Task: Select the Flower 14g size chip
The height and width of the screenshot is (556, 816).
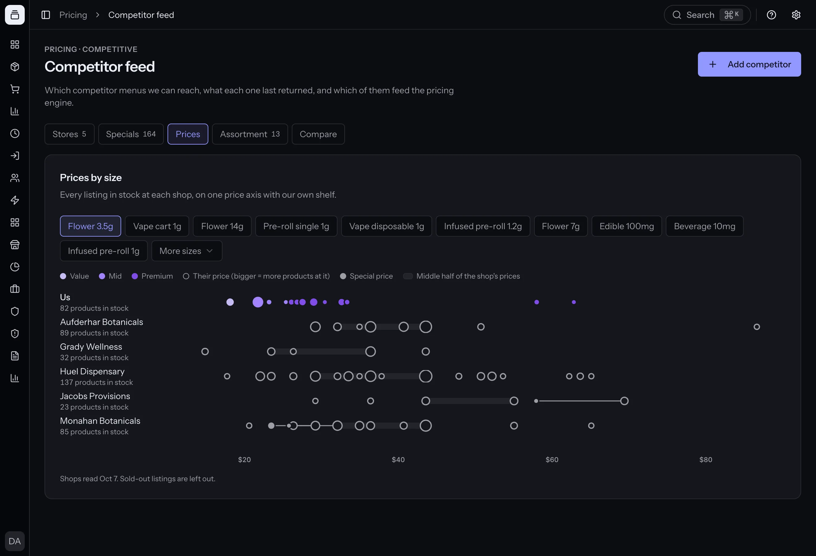Action: pos(222,226)
